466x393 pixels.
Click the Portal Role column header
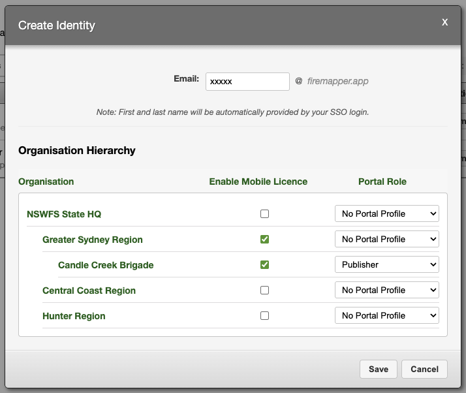click(382, 181)
